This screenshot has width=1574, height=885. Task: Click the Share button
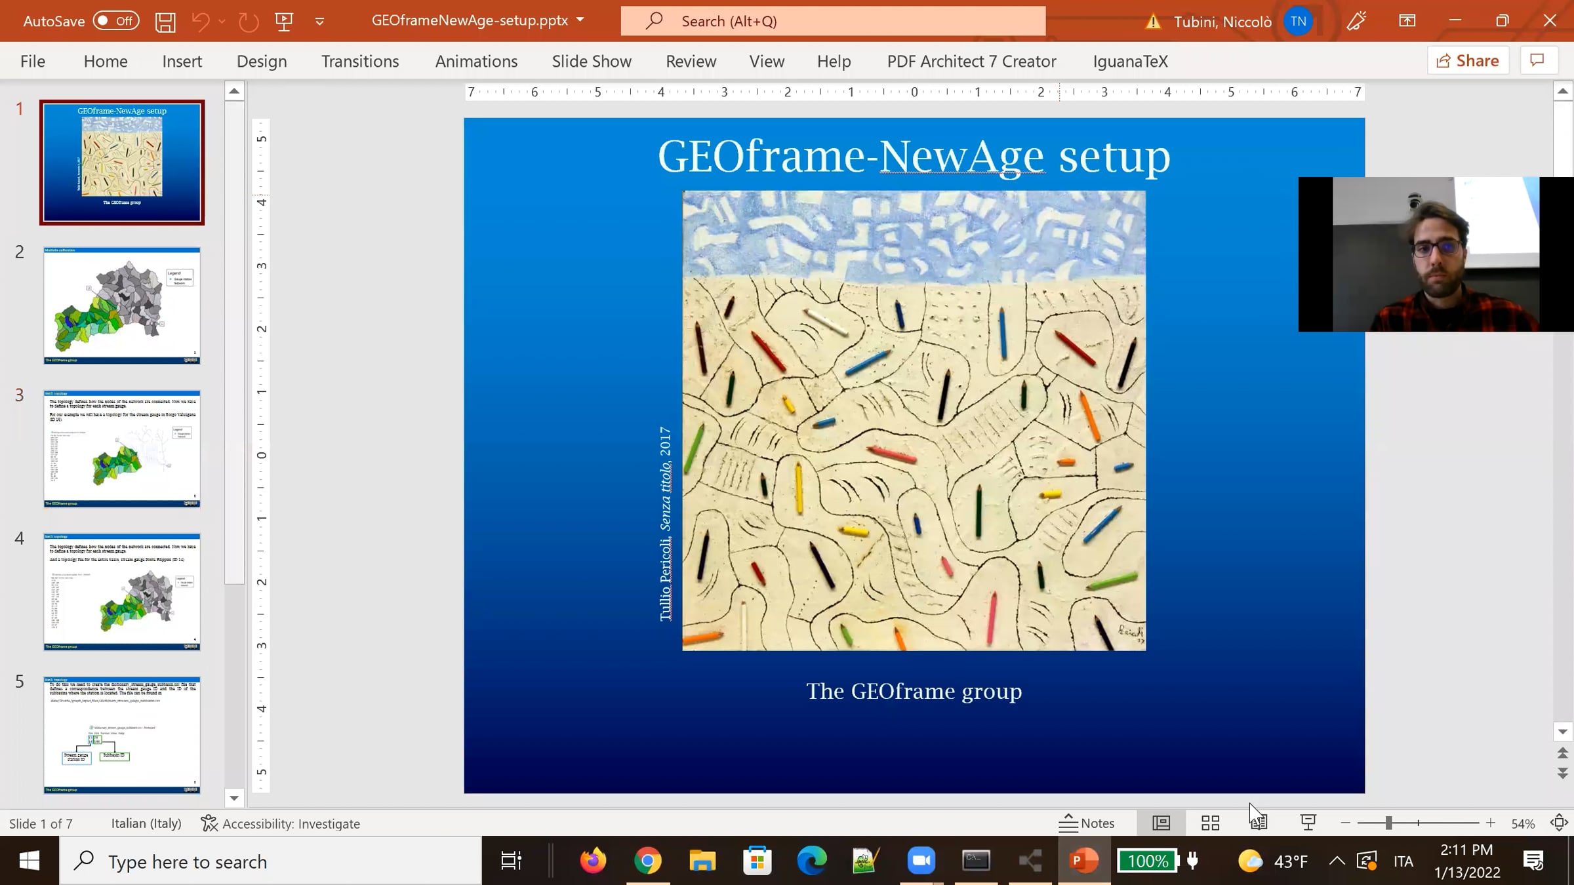[x=1468, y=61]
